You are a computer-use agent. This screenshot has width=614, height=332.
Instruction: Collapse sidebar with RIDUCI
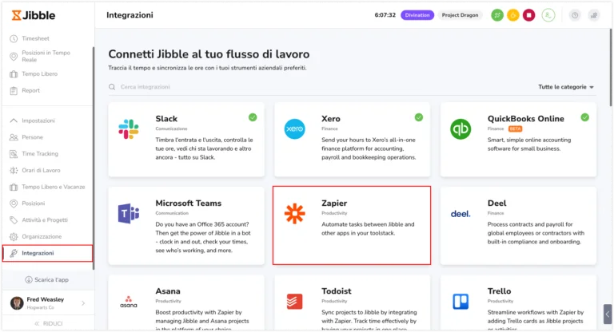point(48,323)
